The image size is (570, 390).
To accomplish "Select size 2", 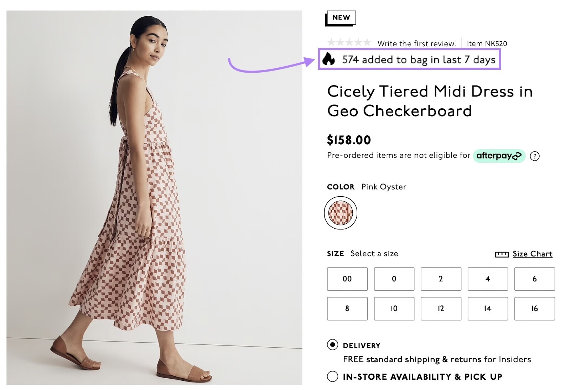I will point(441,279).
